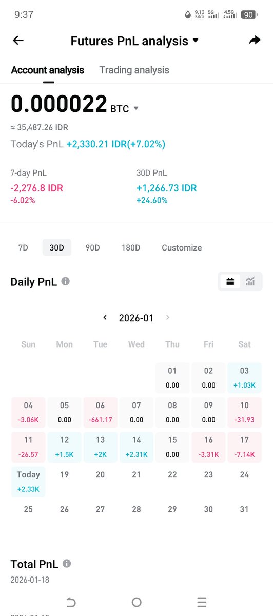Choose the 180D period button

coord(130,247)
